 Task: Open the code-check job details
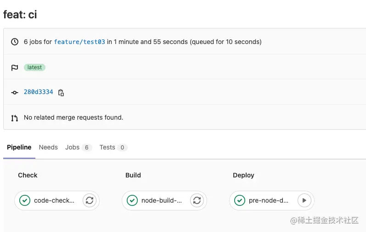[x=54, y=200]
